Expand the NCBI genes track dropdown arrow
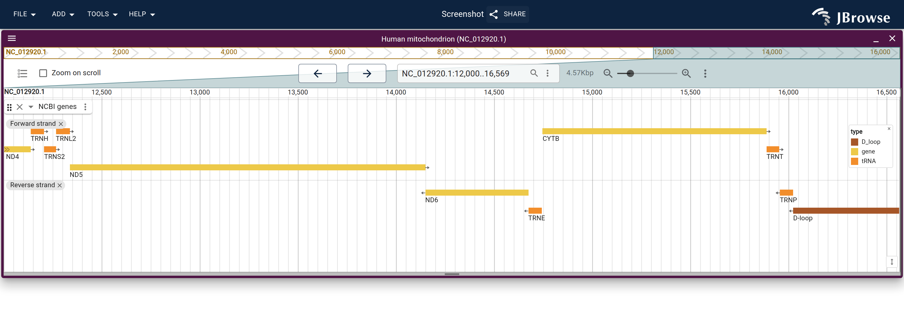 [x=31, y=107]
